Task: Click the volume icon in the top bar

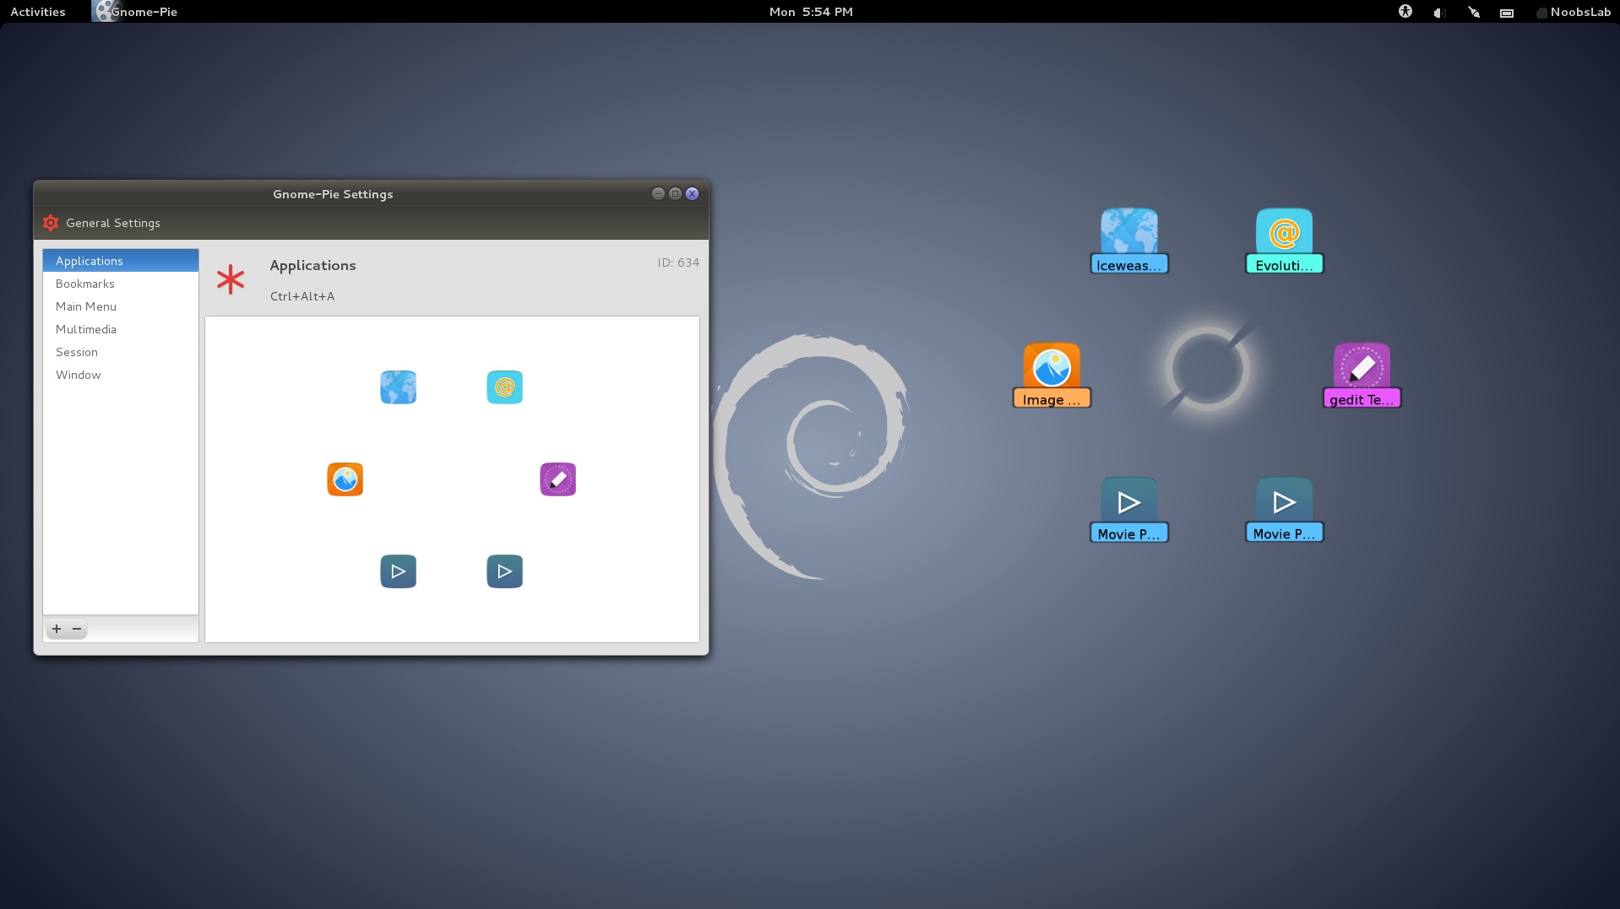Action: pyautogui.click(x=1438, y=12)
